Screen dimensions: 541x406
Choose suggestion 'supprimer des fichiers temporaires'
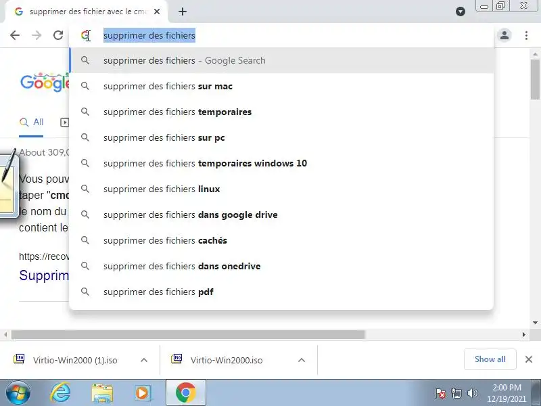281,112
